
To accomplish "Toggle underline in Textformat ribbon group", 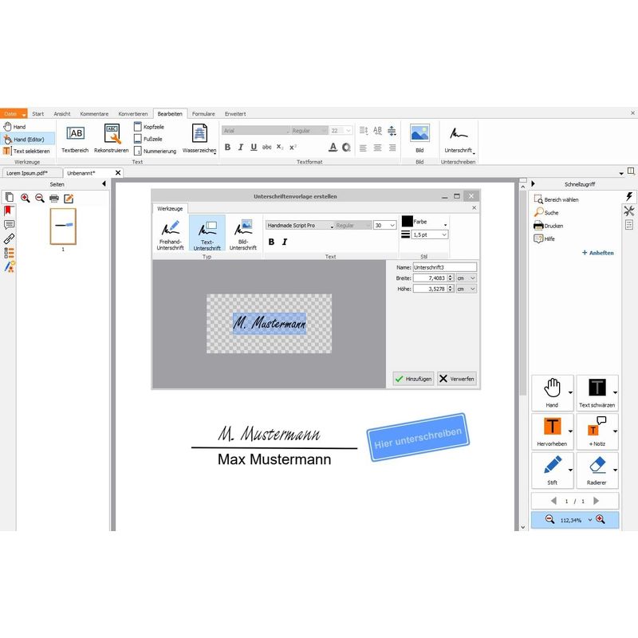I will pos(254,148).
